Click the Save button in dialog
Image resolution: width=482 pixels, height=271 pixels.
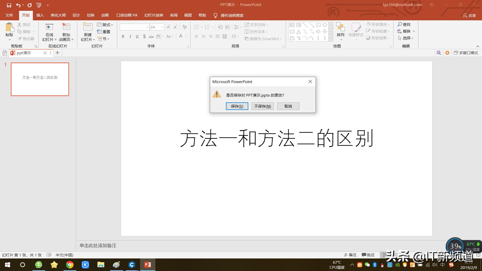click(237, 106)
